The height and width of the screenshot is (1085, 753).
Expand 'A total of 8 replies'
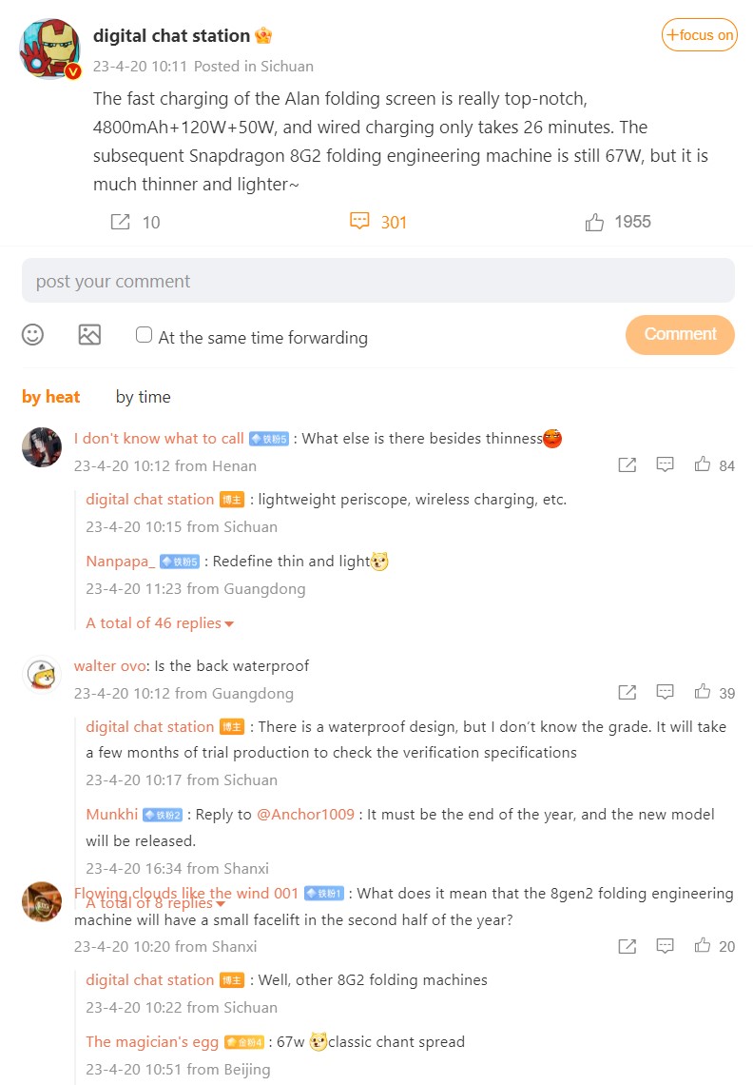pyautogui.click(x=156, y=903)
